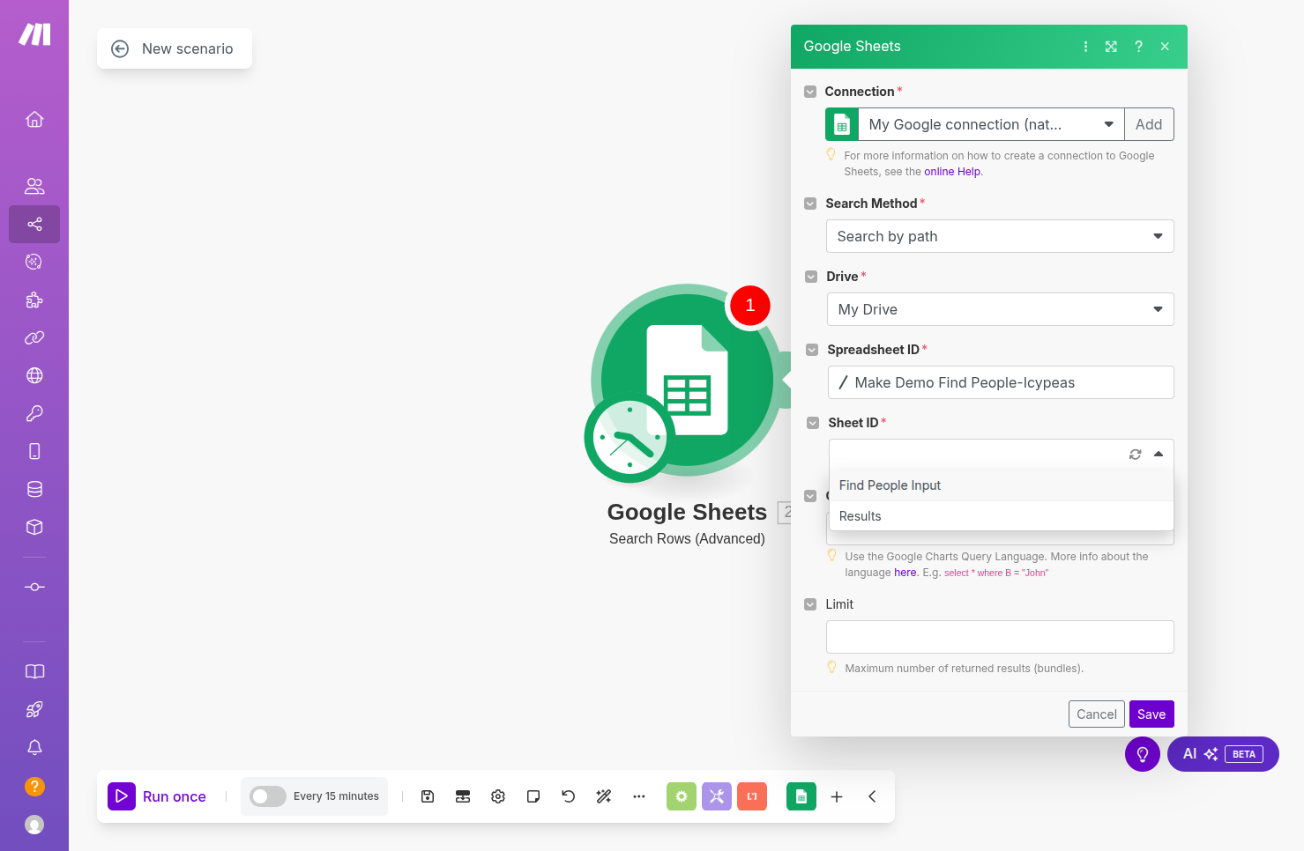Toggle the Connection field checkbox

[810, 92]
